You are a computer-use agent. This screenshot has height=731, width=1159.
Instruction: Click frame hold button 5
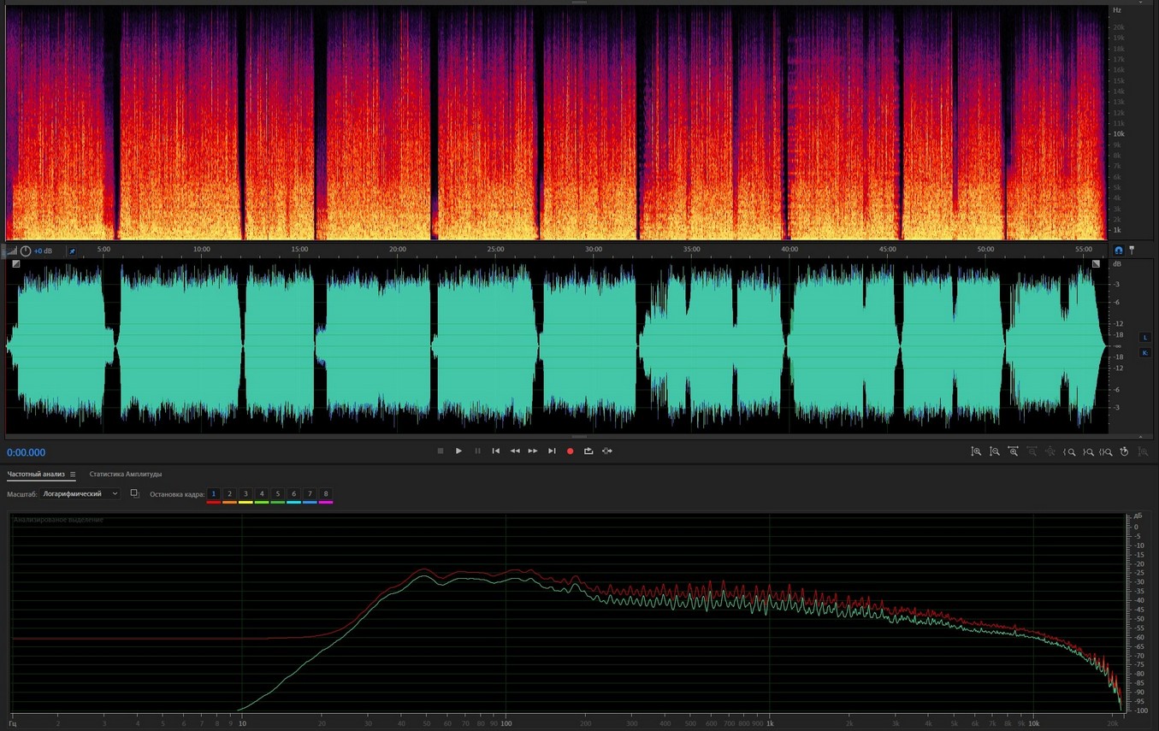click(277, 494)
